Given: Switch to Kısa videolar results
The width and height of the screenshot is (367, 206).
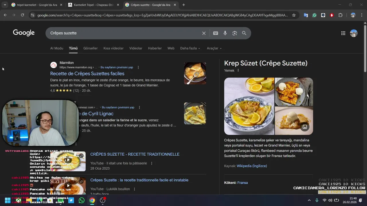Looking at the screenshot, I should [x=114, y=48].
